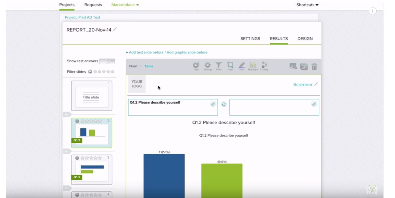Click Add graphic slide before link
The width and height of the screenshot is (395, 198).
pyautogui.click(x=187, y=52)
